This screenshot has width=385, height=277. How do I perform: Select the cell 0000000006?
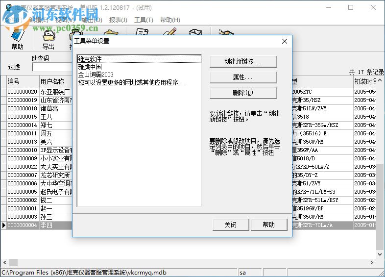[23, 183]
